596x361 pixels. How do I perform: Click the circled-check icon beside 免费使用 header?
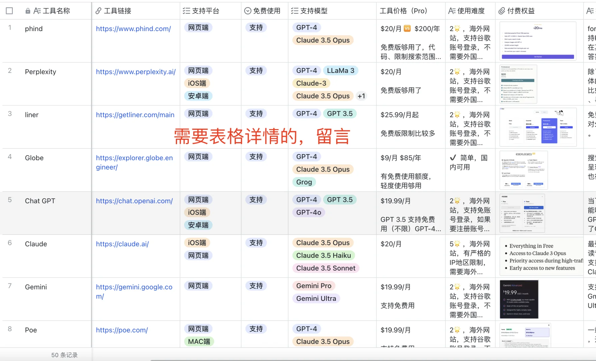point(247,11)
